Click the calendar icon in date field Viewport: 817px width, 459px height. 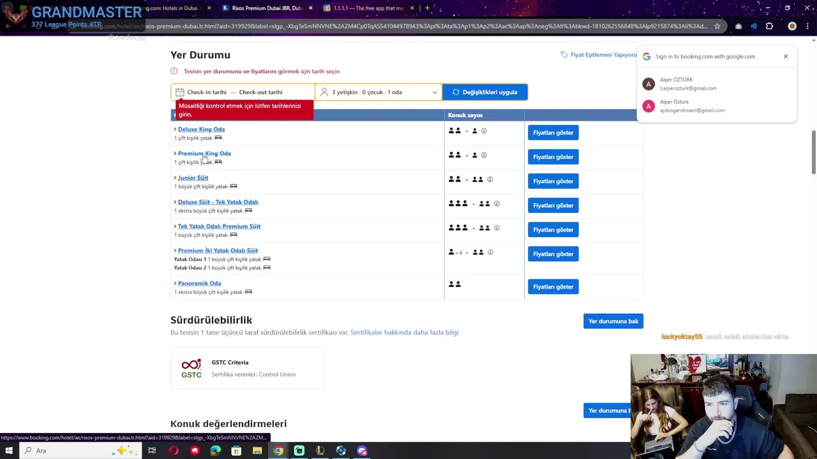[x=180, y=92]
